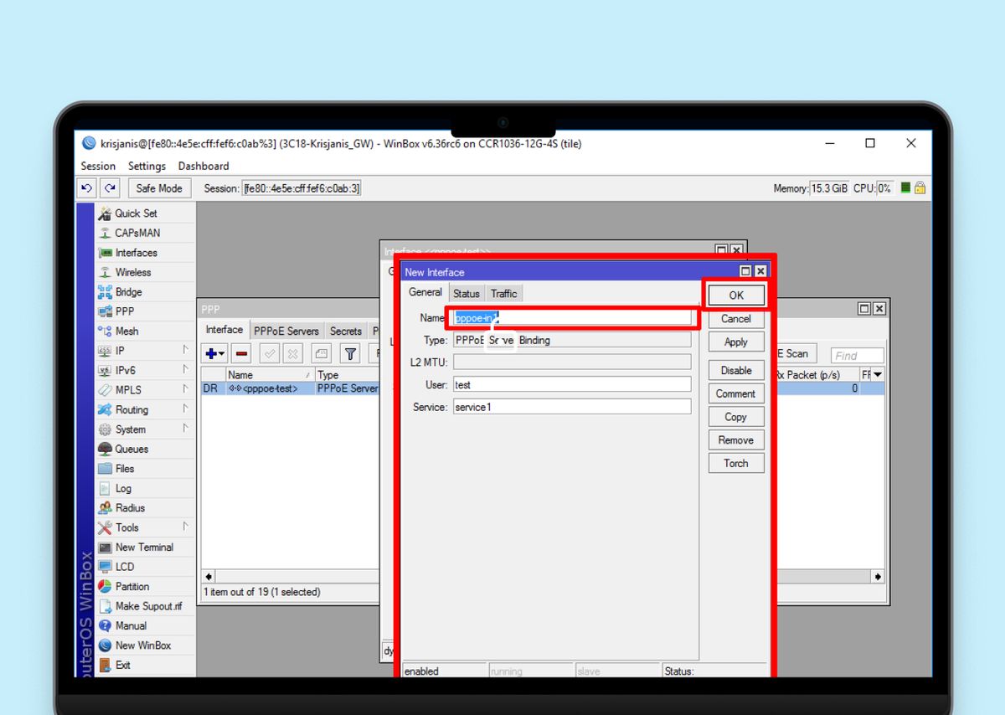Open Bridge from the sidebar
This screenshot has width=1005, height=715.
[x=128, y=292]
